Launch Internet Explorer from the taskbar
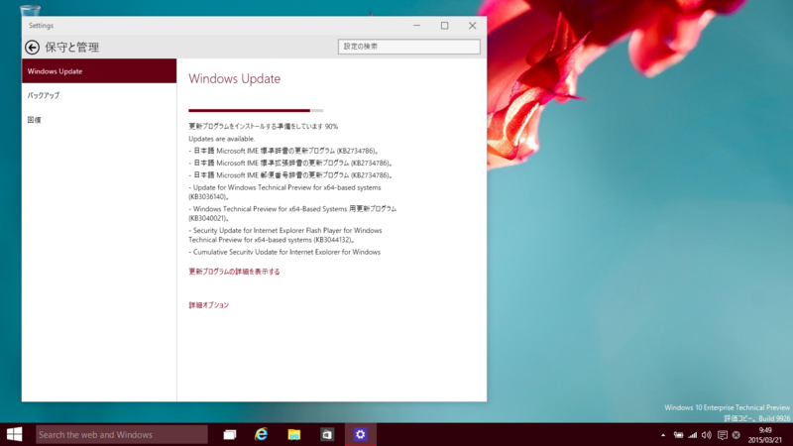793x446 pixels. pyautogui.click(x=261, y=434)
